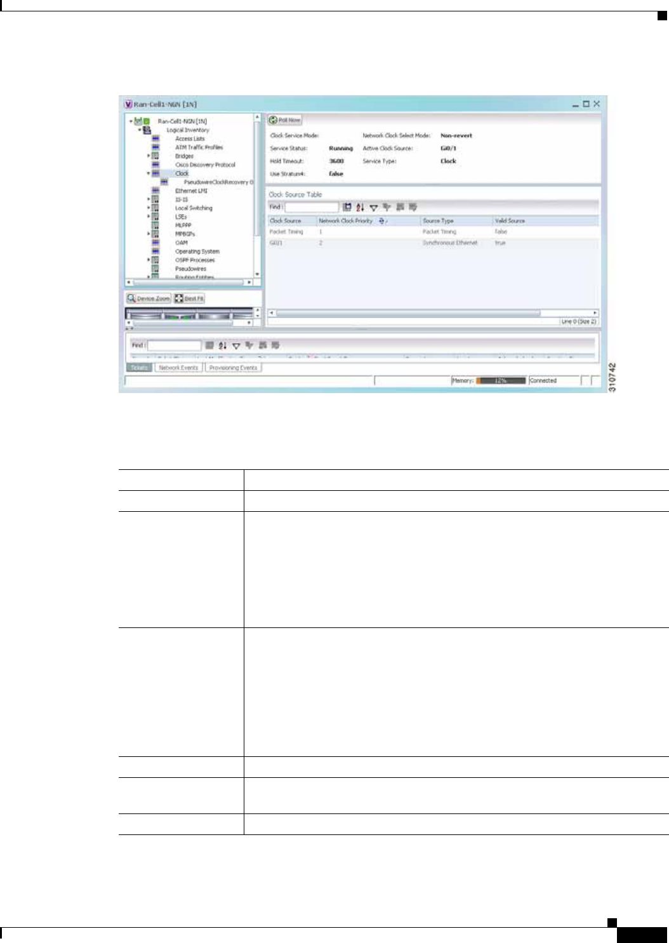
Task: Click the Best Fit button
Action: [x=189, y=298]
